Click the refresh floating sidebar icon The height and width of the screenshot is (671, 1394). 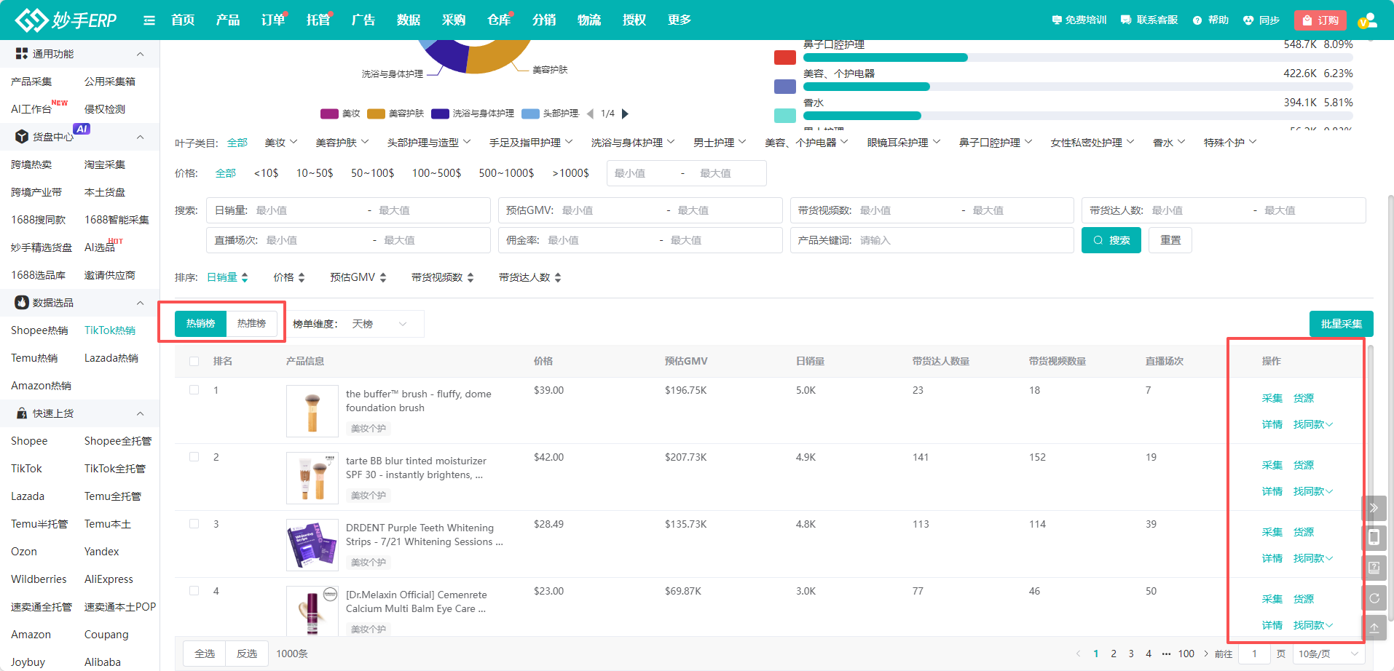1374,598
